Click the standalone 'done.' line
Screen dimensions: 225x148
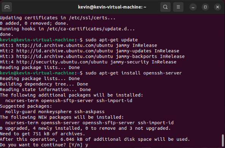(x=6, y=34)
